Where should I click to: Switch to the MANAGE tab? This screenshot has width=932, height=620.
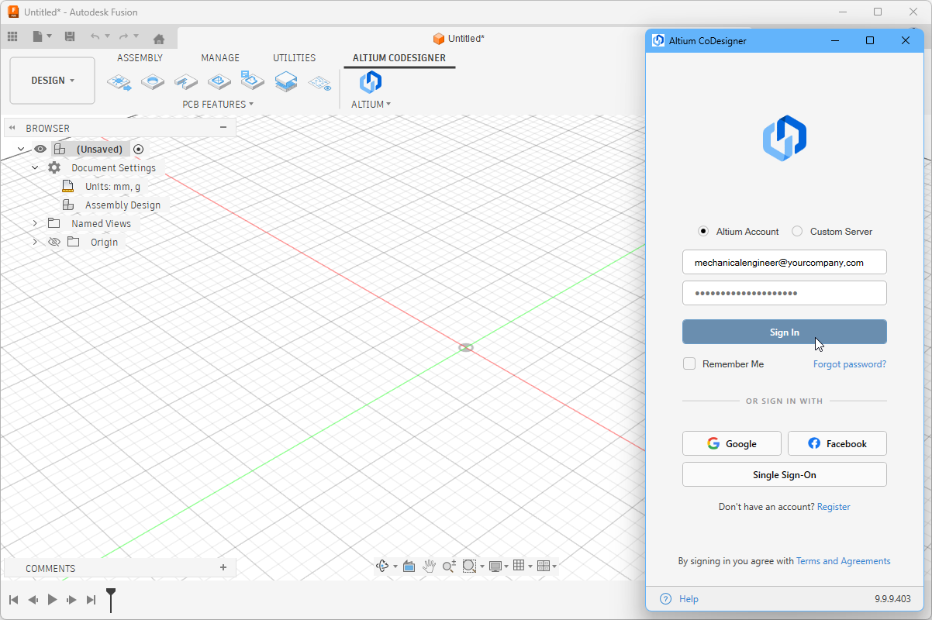tap(220, 58)
